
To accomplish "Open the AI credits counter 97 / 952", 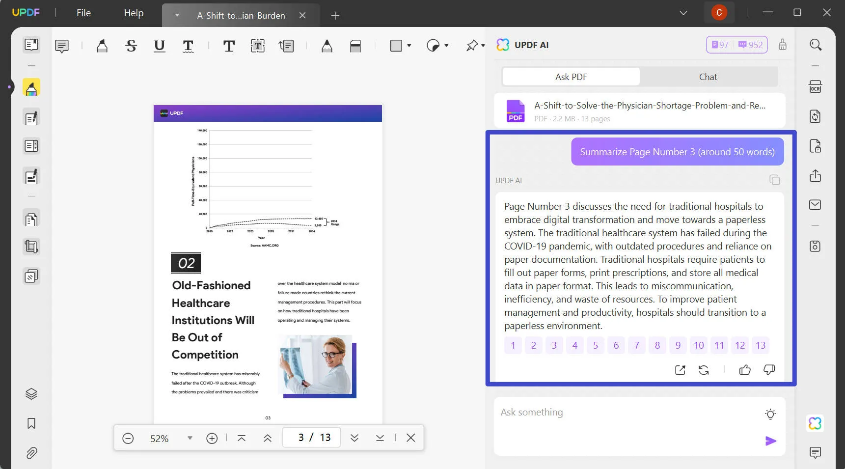I will [x=737, y=45].
